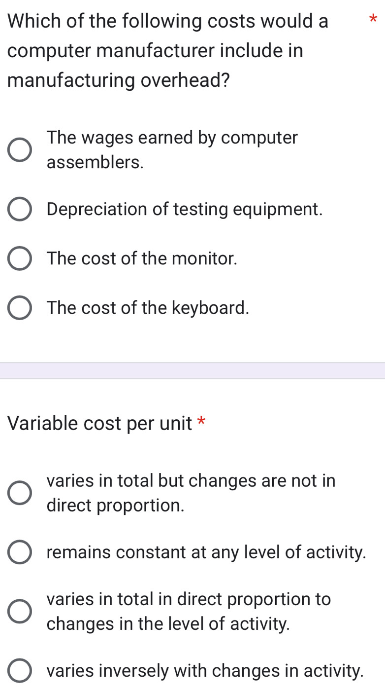Click the 'remains constant at any level of activity.' text
This screenshot has height=692, width=385.
click(x=206, y=552)
